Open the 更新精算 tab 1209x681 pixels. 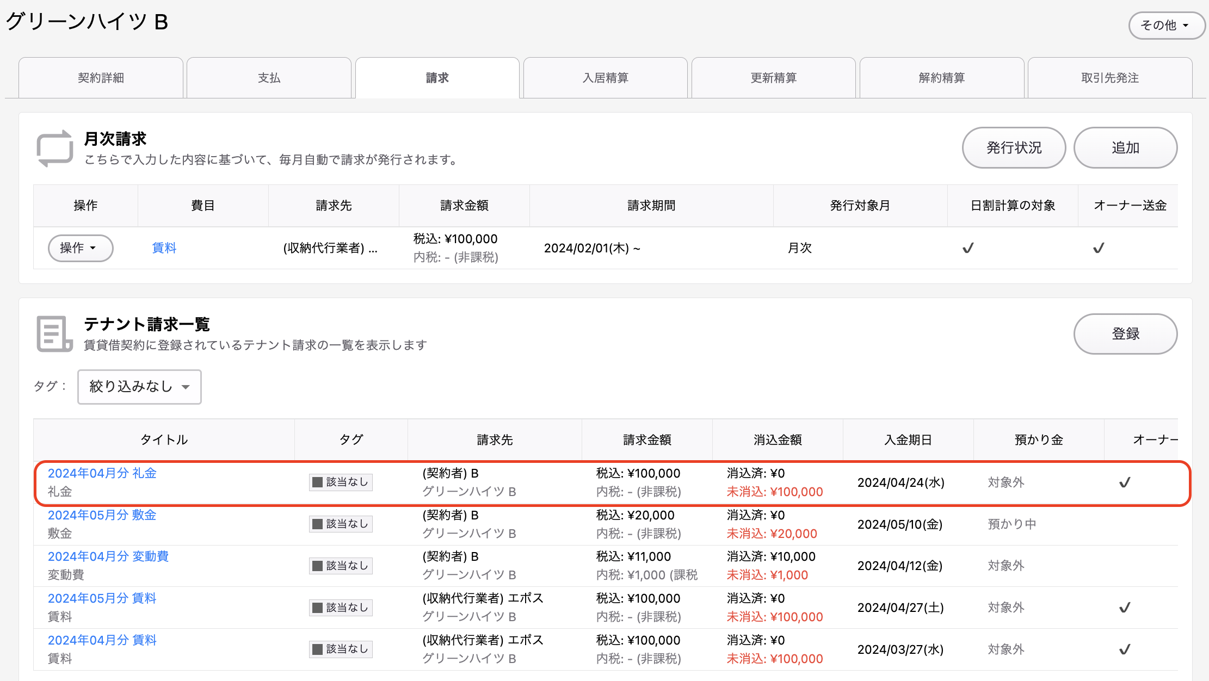point(774,78)
